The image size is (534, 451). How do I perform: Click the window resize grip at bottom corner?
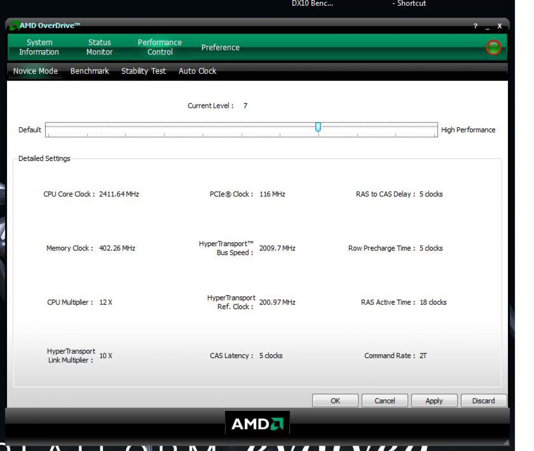506,442
